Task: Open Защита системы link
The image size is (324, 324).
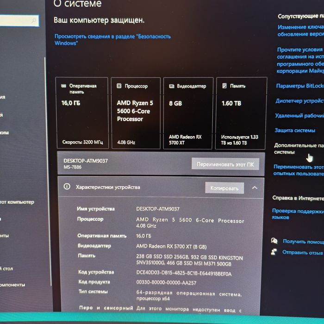Action: click(295, 131)
